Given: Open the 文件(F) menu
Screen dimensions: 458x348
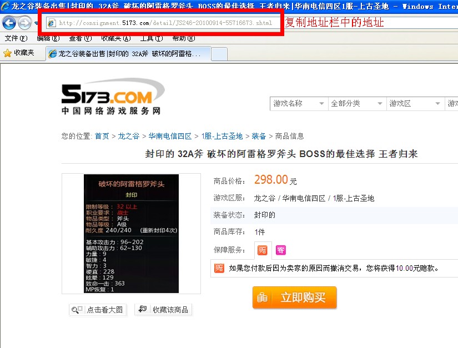Looking at the screenshot, I should click(16, 38).
